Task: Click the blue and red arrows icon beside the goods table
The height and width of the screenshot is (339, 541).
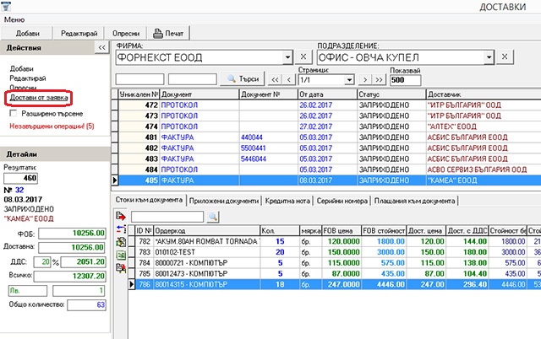Action: [x=121, y=229]
